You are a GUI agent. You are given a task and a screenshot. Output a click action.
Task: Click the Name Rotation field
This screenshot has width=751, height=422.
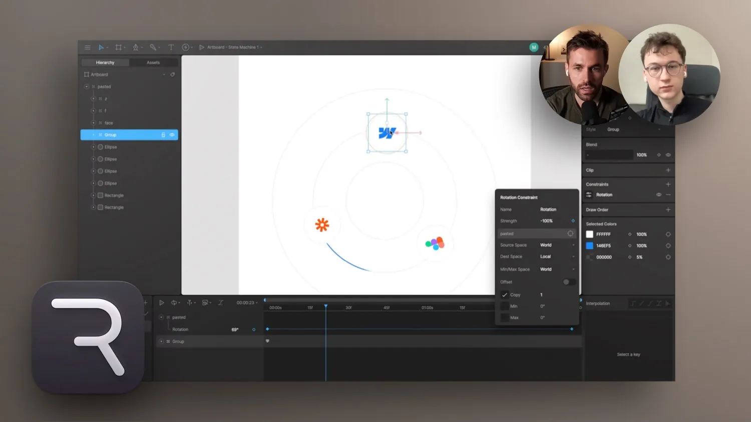click(x=548, y=209)
